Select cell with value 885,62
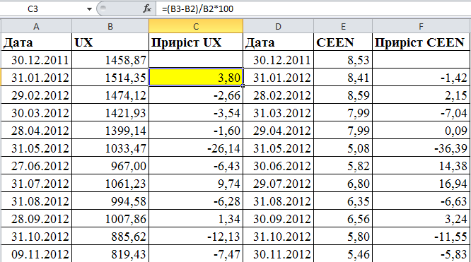 pyautogui.click(x=110, y=237)
